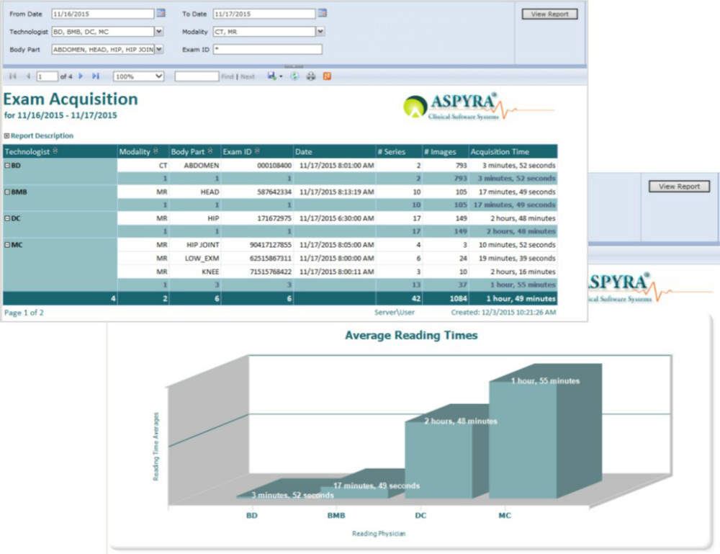Screen dimensions: 720x554
Task: Jump to the last report page
Action: pos(96,76)
